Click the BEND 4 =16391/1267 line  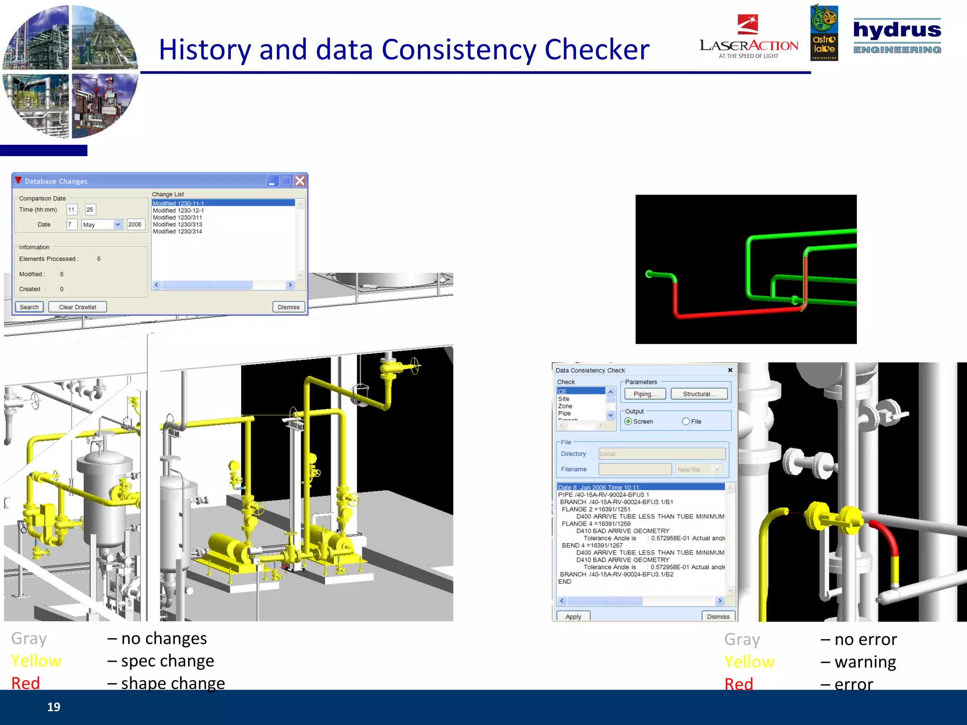click(x=592, y=545)
